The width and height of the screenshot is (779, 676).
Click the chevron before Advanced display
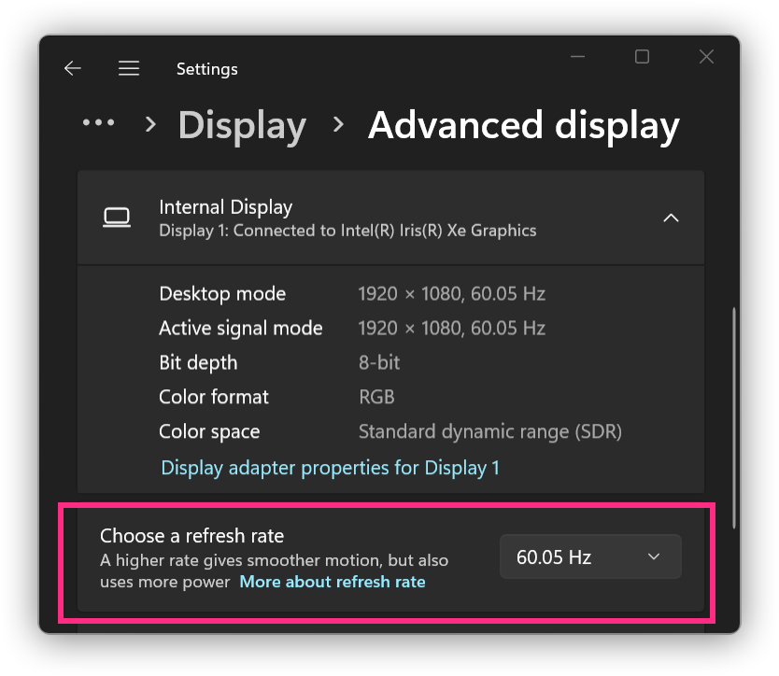[338, 124]
